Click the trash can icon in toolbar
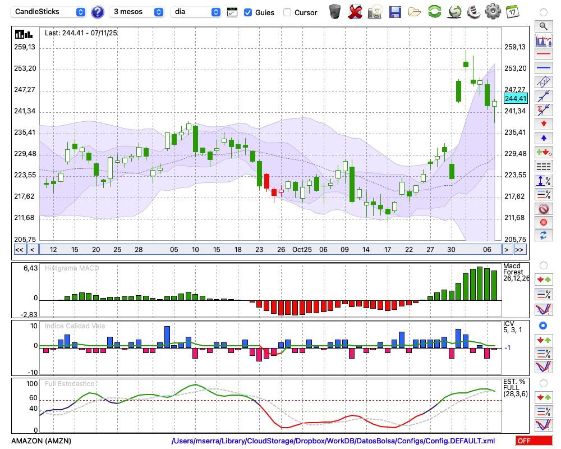This screenshot has width=561, height=449. point(335,11)
